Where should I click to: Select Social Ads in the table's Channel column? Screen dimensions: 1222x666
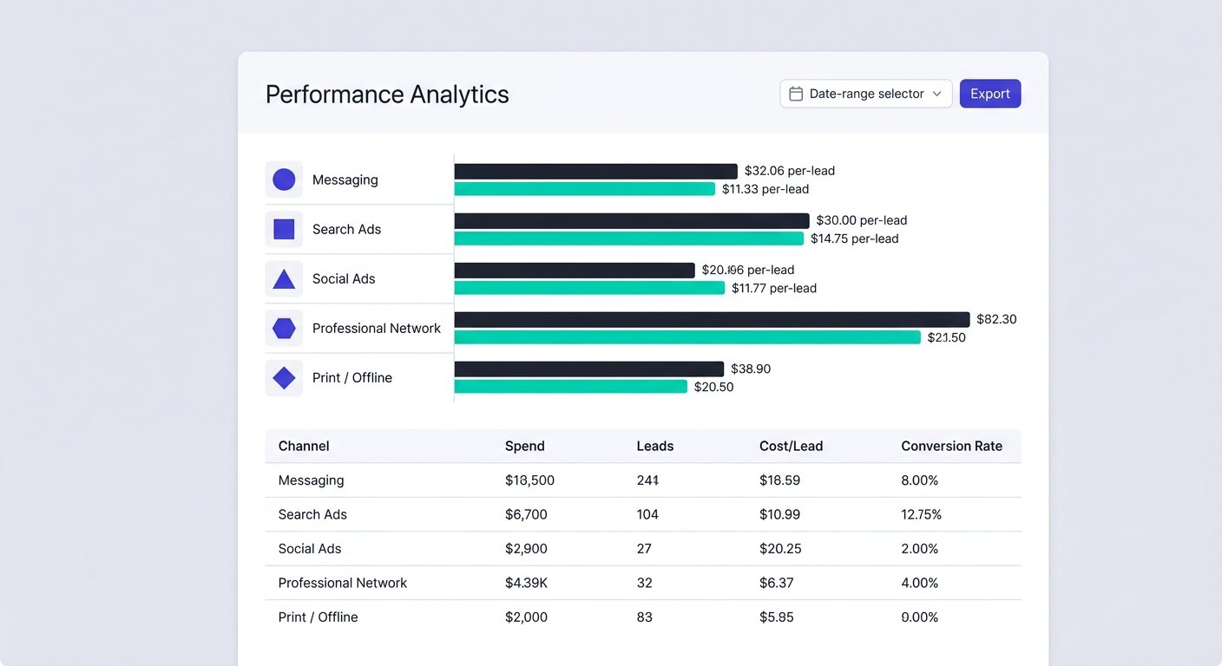310,549
